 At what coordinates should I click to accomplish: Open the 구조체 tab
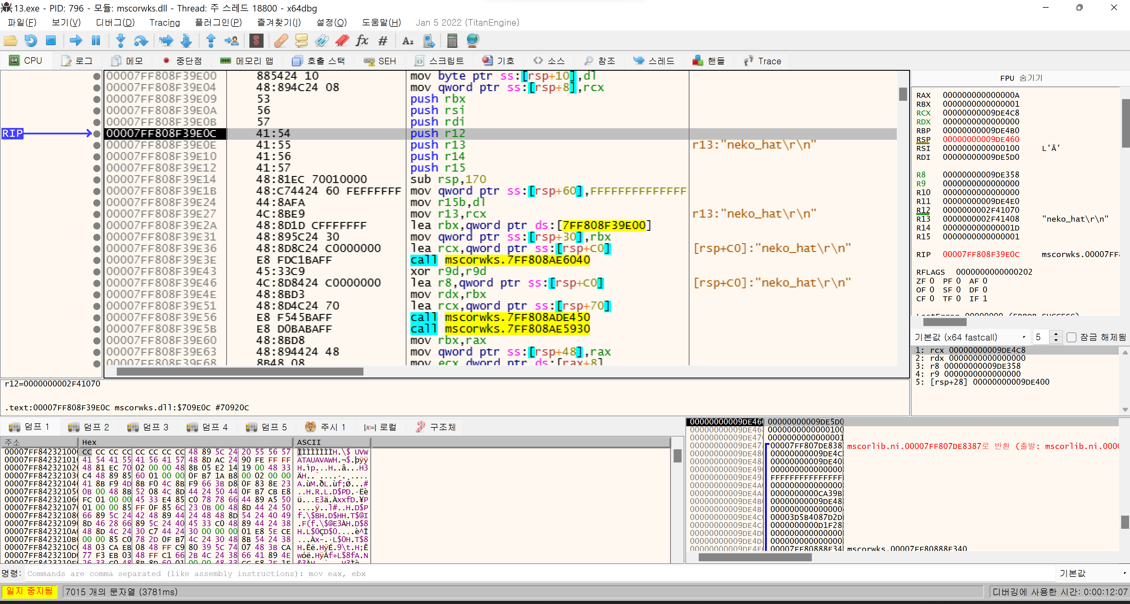click(436, 427)
